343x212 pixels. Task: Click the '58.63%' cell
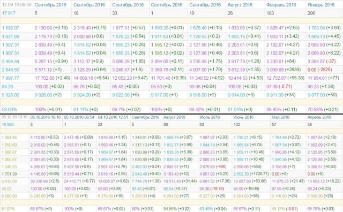click(10, 109)
